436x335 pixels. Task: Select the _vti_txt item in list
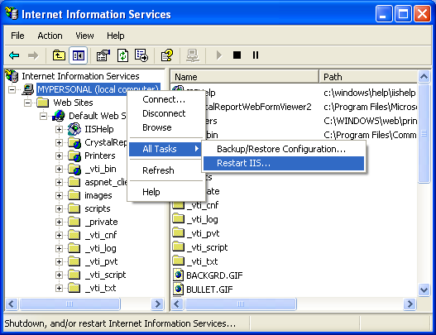point(202,261)
